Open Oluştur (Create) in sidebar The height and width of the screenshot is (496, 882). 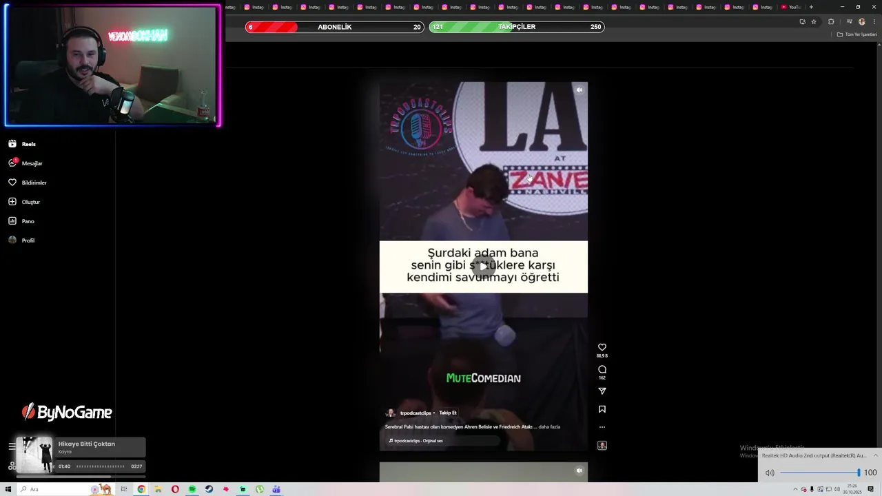tap(24, 202)
